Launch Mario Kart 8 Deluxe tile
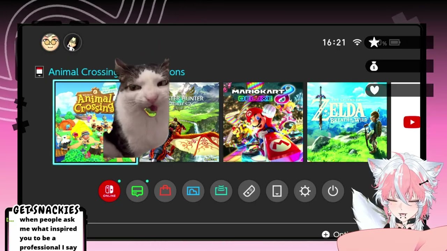The width and height of the screenshot is (447, 251). click(x=263, y=122)
